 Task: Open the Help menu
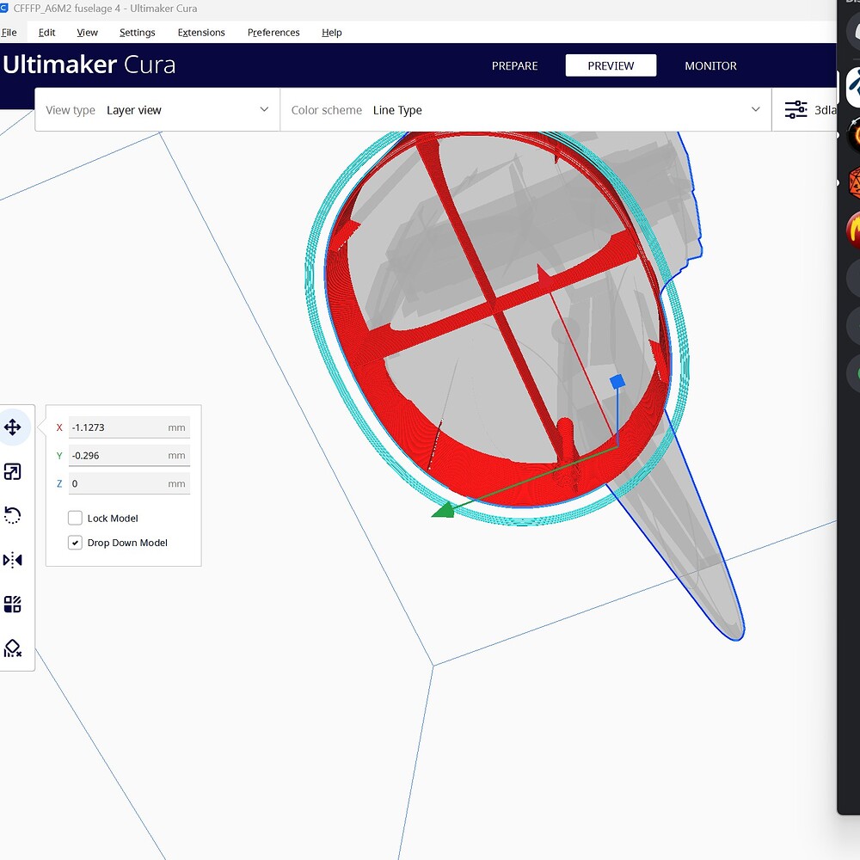[331, 33]
